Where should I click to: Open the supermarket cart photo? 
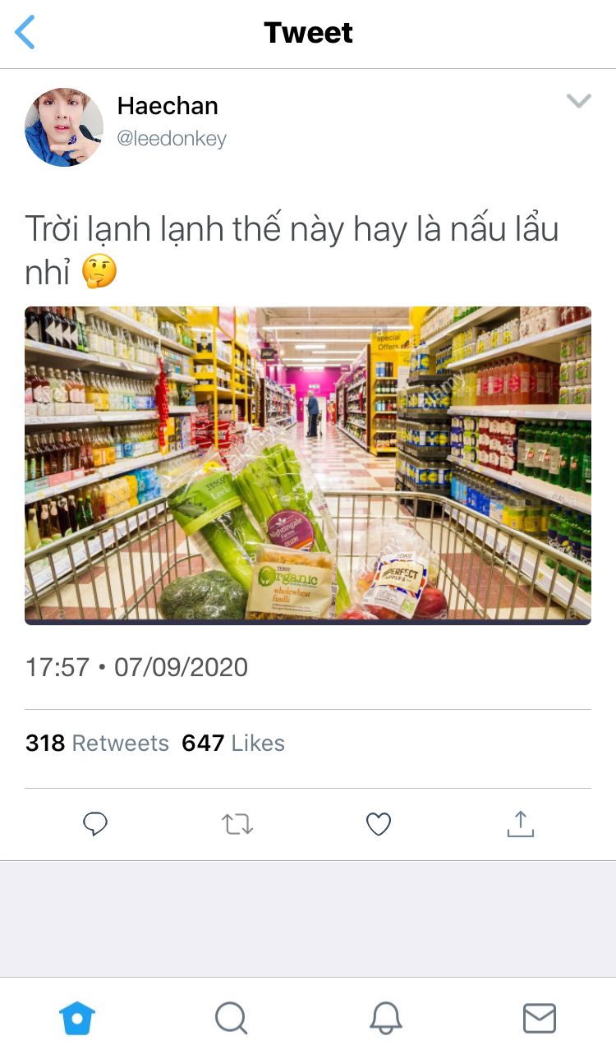tap(308, 466)
